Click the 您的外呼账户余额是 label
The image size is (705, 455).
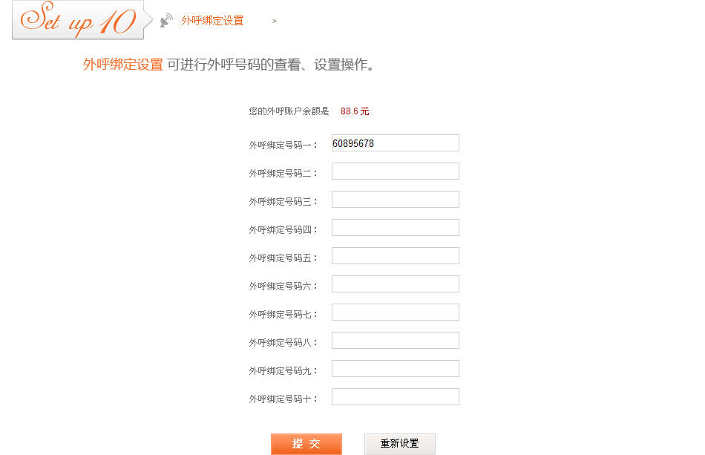tap(289, 111)
